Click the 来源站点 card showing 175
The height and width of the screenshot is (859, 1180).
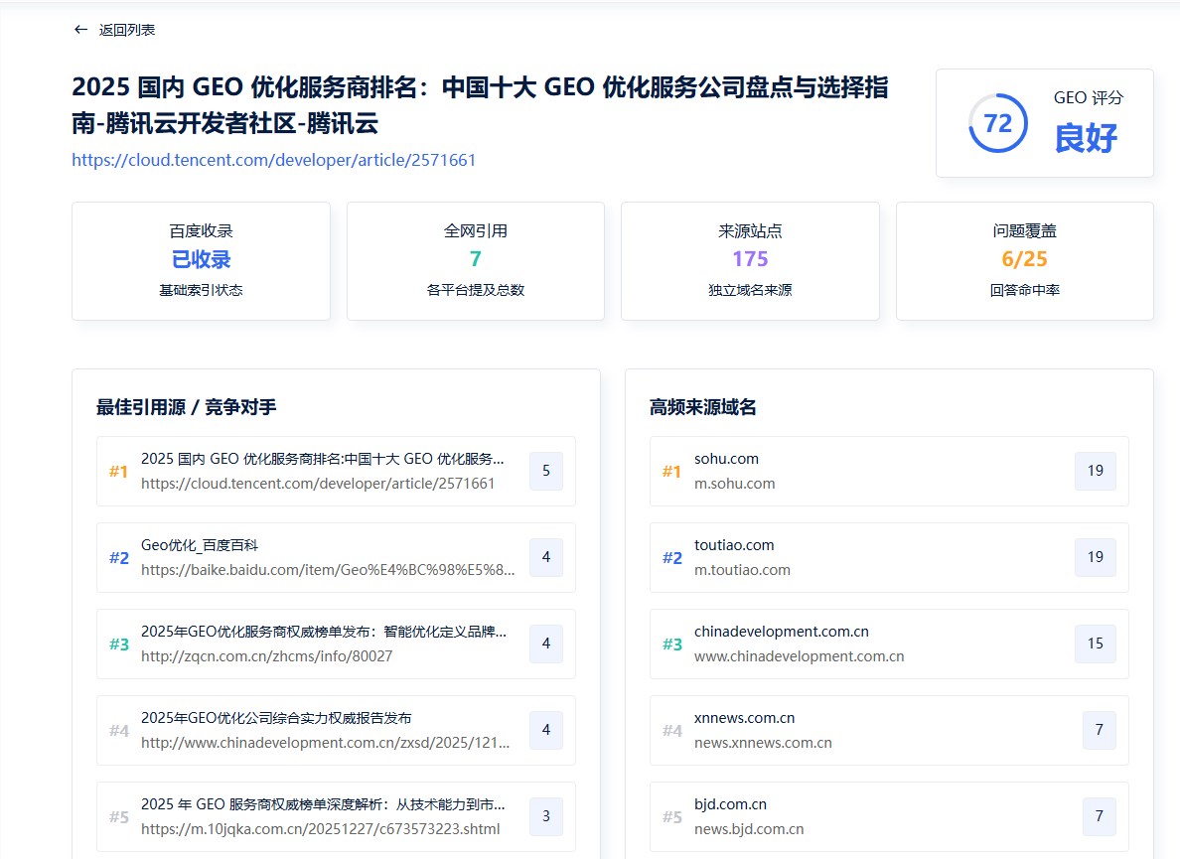(x=750, y=260)
